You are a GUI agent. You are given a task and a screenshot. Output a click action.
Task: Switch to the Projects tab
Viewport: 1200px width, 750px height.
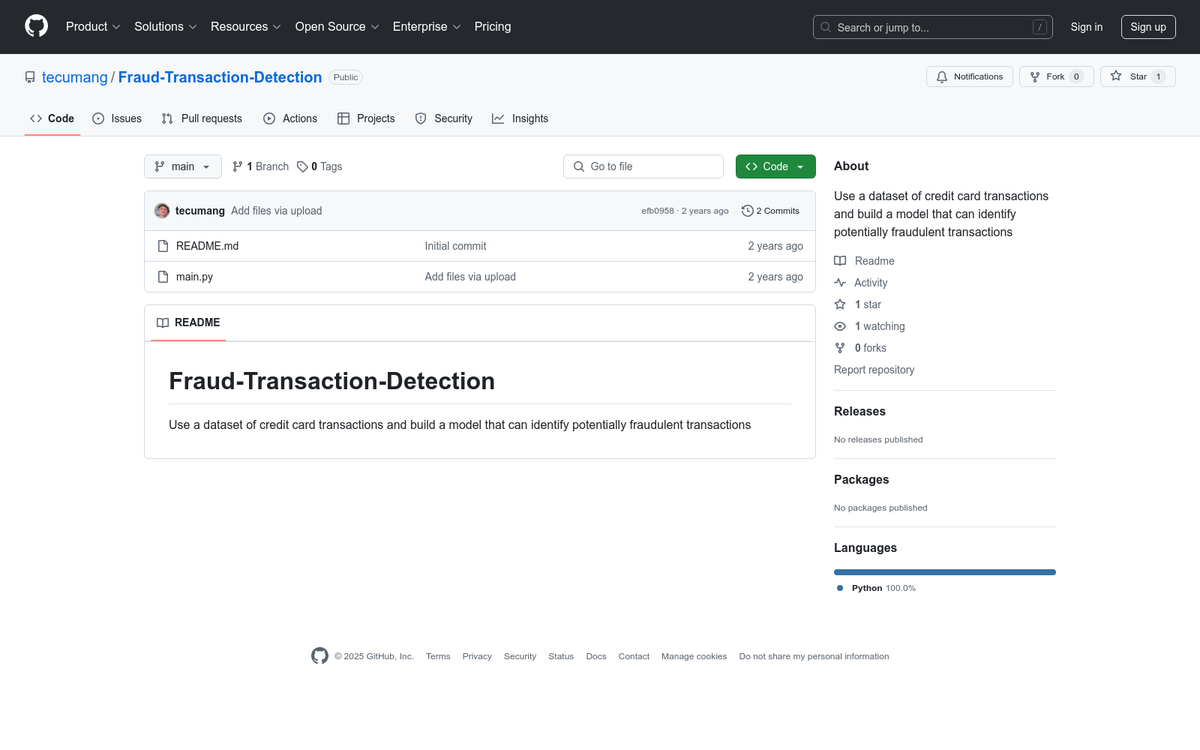366,118
